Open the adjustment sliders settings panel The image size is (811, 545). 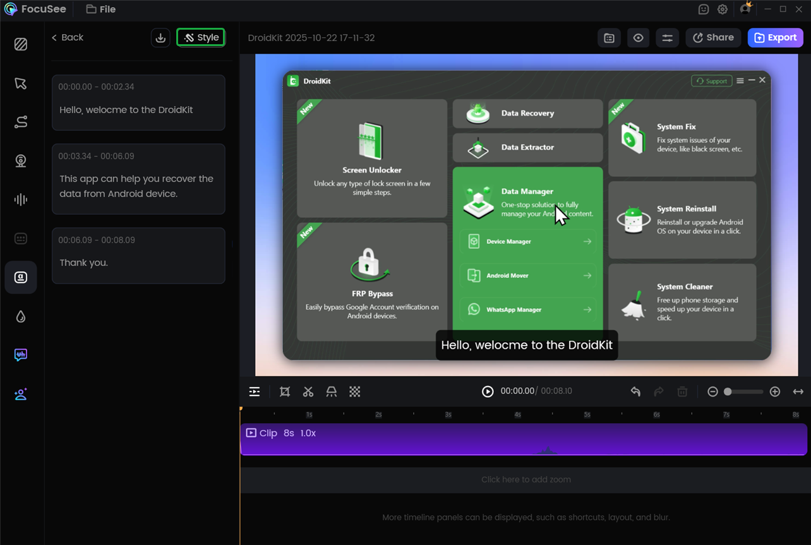(667, 38)
